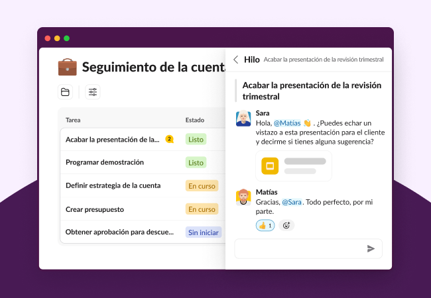Click the folder icon under the title
This screenshot has height=298, width=431.
tap(65, 92)
